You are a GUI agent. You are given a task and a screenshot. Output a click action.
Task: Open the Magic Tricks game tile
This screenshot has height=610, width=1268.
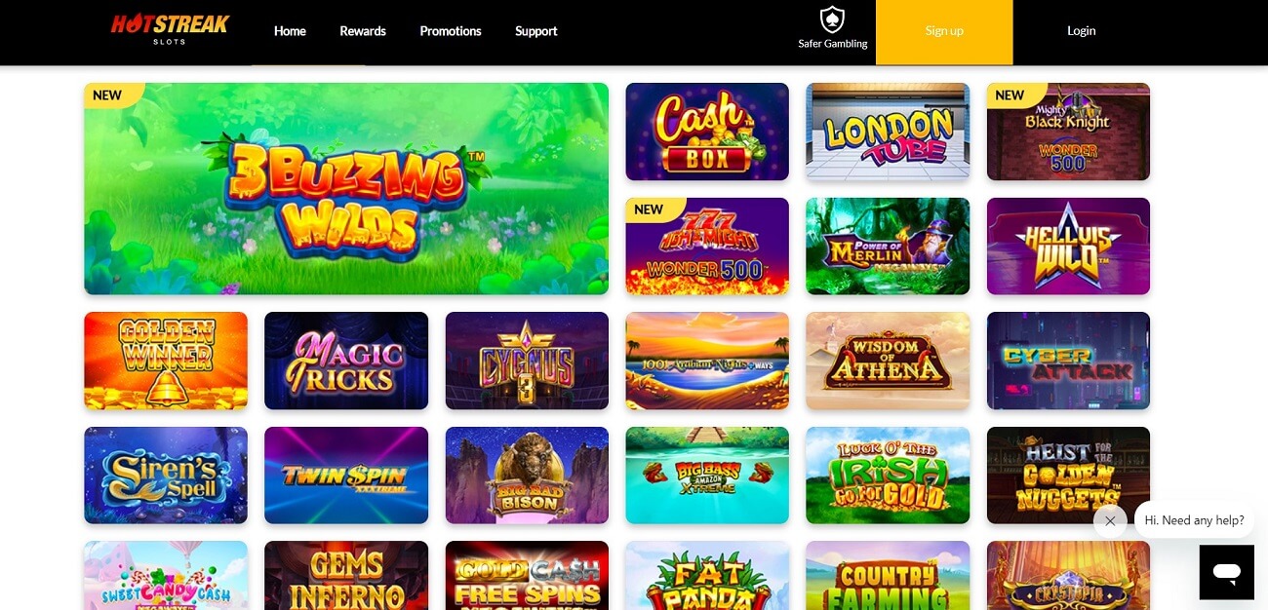point(346,361)
